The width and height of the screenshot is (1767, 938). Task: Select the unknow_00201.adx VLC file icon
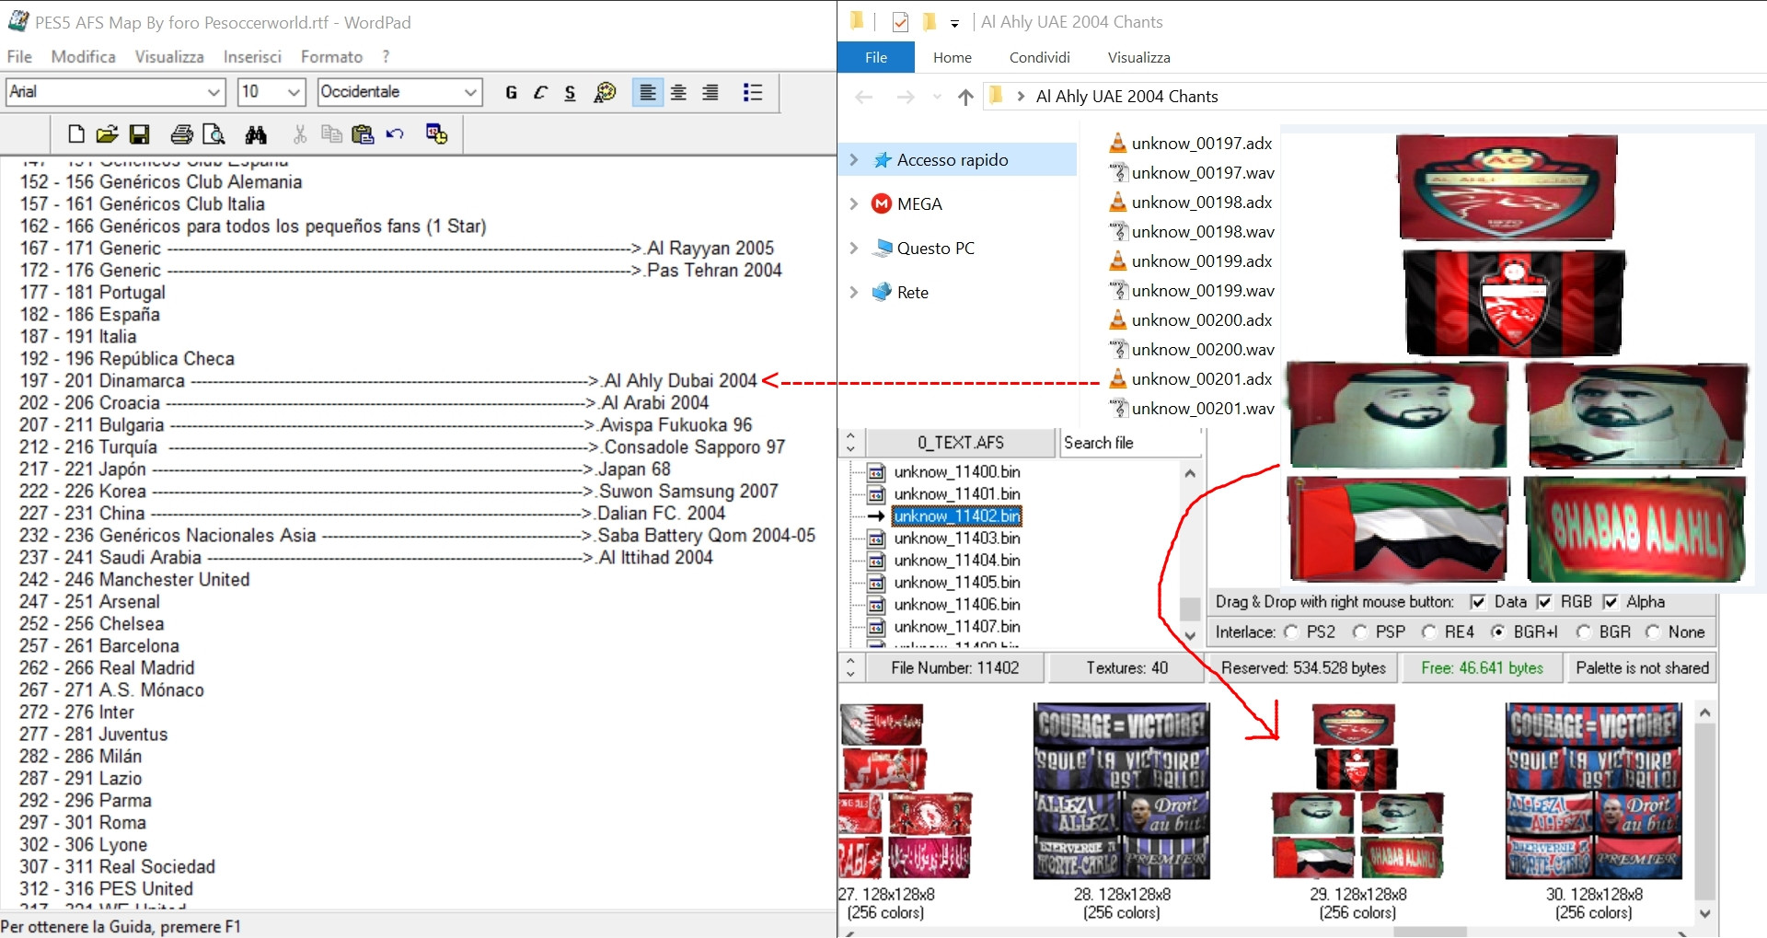(x=1117, y=378)
